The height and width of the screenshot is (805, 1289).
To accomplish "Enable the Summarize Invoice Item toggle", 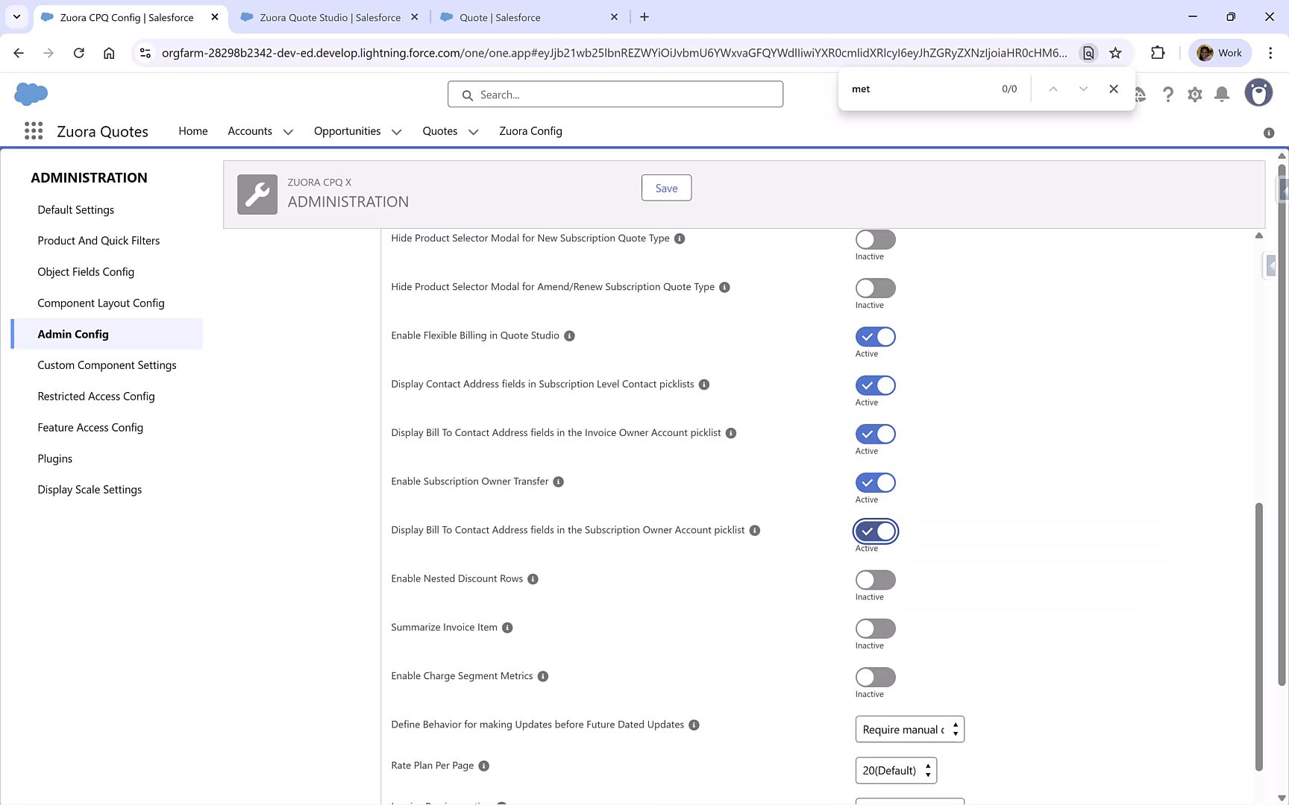I will coord(874,628).
